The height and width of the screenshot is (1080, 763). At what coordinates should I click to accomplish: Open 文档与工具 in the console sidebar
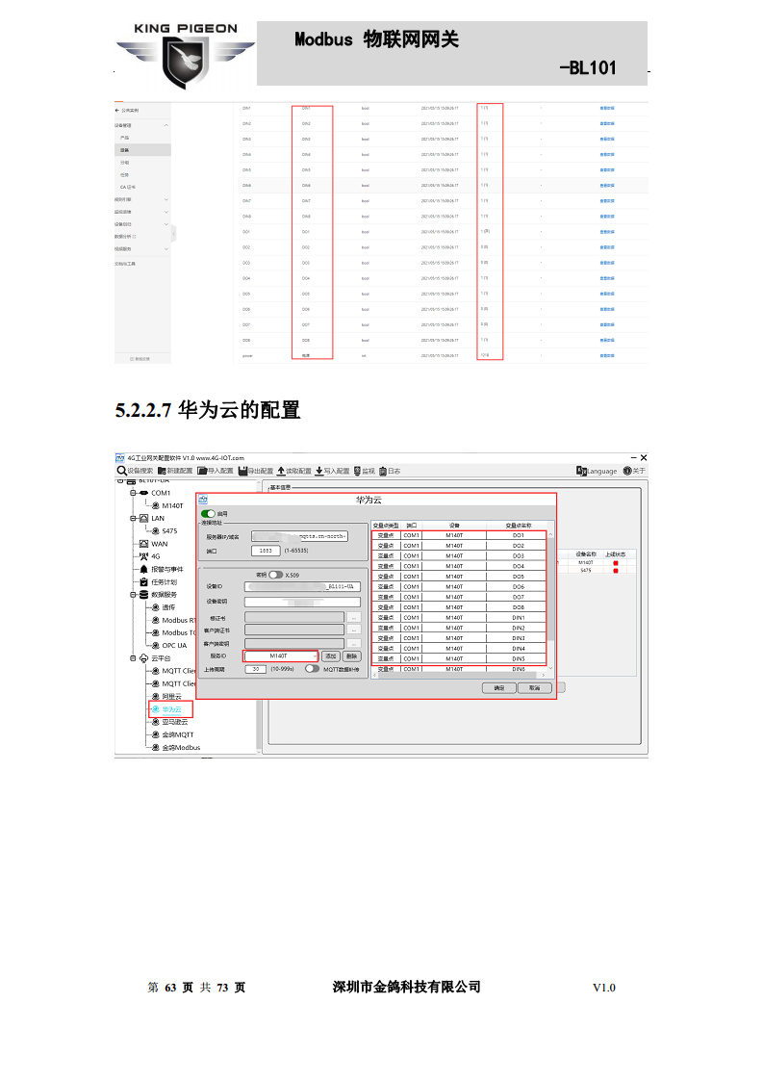(x=125, y=264)
